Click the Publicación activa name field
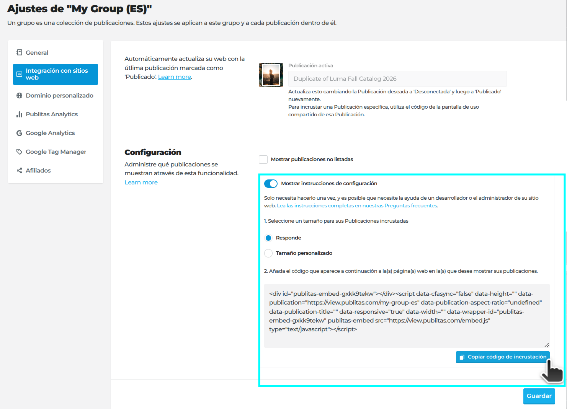The width and height of the screenshot is (567, 409). [397, 79]
